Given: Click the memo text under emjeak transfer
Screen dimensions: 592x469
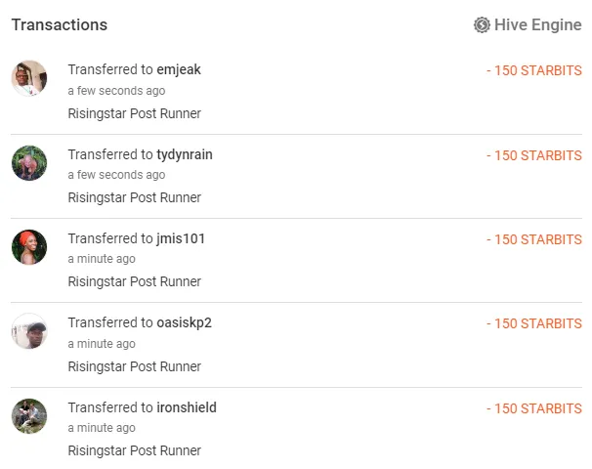Looking at the screenshot, I should coord(134,113).
